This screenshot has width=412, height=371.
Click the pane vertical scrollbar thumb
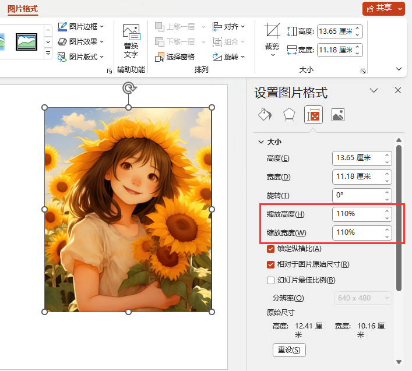pos(399,218)
